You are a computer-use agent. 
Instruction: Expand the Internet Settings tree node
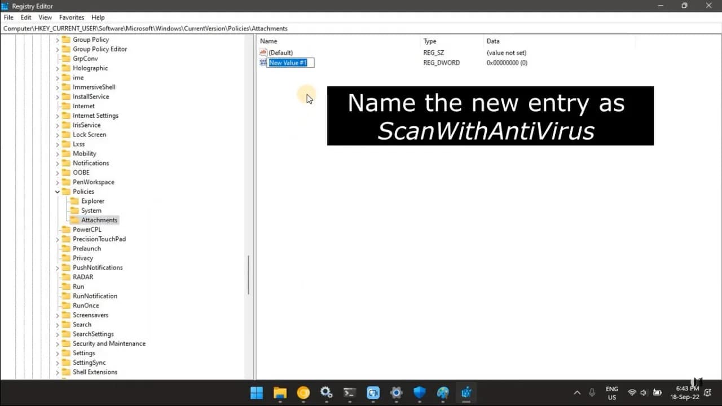tap(56, 116)
